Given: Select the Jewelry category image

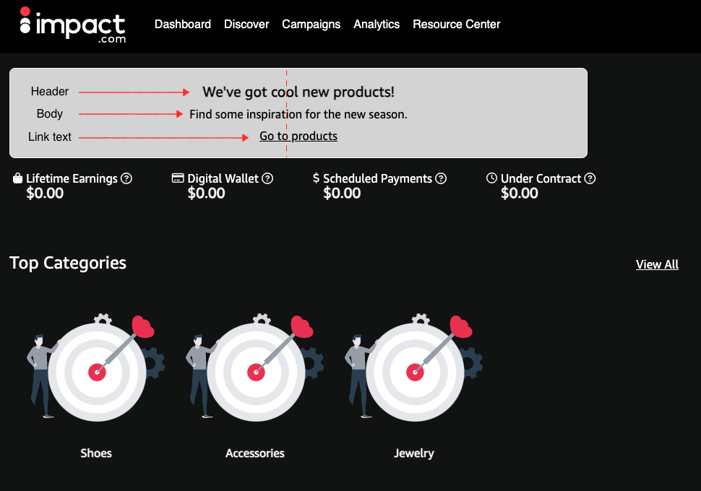Looking at the screenshot, I should (x=414, y=368).
